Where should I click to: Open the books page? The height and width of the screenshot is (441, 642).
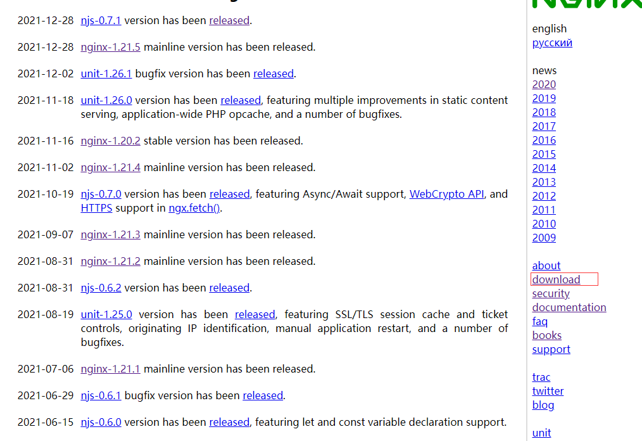[546, 336]
